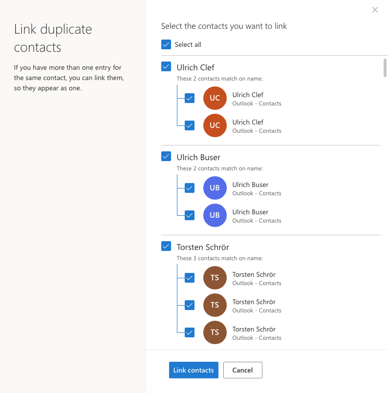
Task: Uncheck the Select all checkbox
Action: click(x=166, y=44)
